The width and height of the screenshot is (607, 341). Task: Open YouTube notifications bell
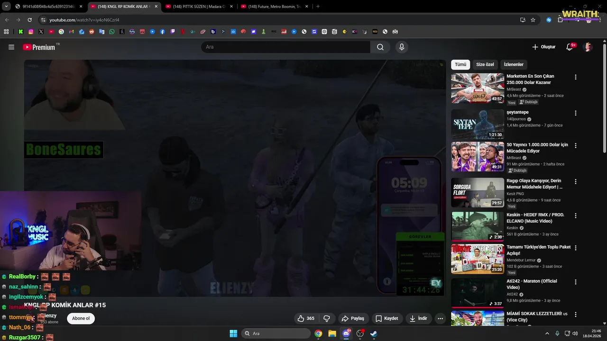point(570,47)
